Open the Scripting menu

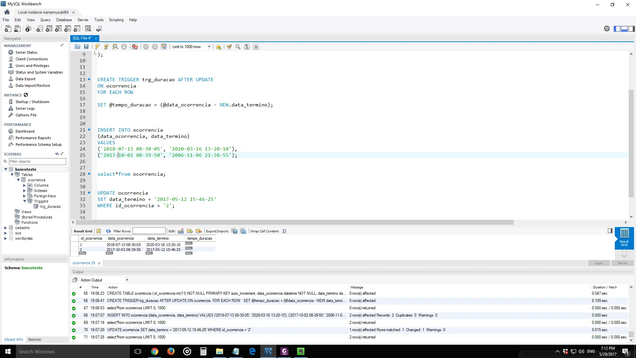(116, 20)
